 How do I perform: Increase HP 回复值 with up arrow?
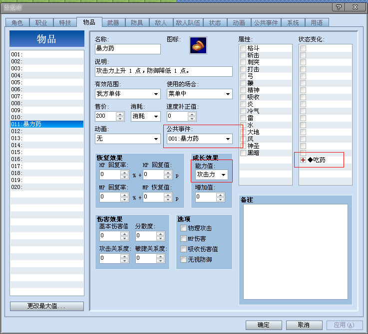(168, 172)
